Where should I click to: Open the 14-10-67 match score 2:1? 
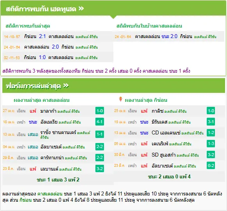coord(42,36)
